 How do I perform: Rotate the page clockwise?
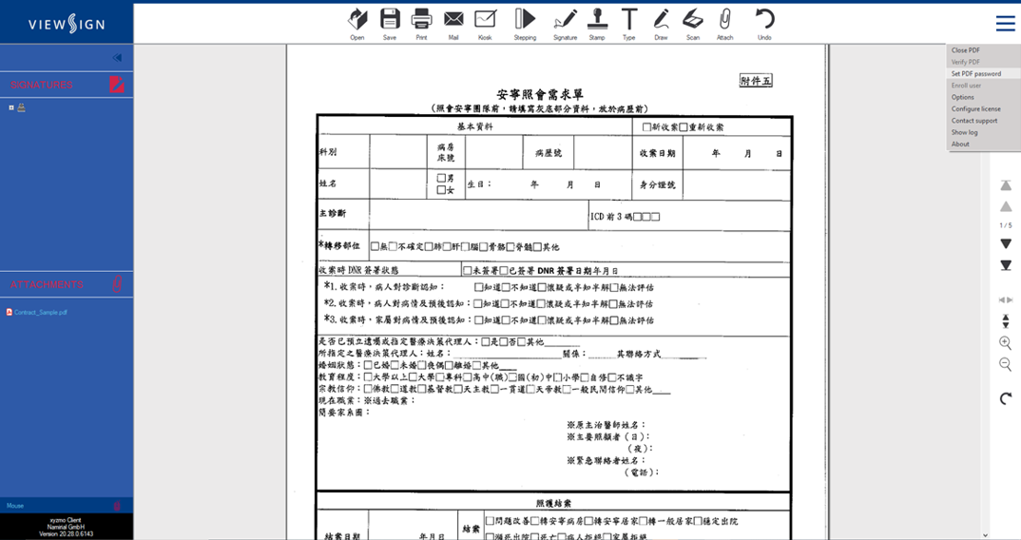[1006, 398]
